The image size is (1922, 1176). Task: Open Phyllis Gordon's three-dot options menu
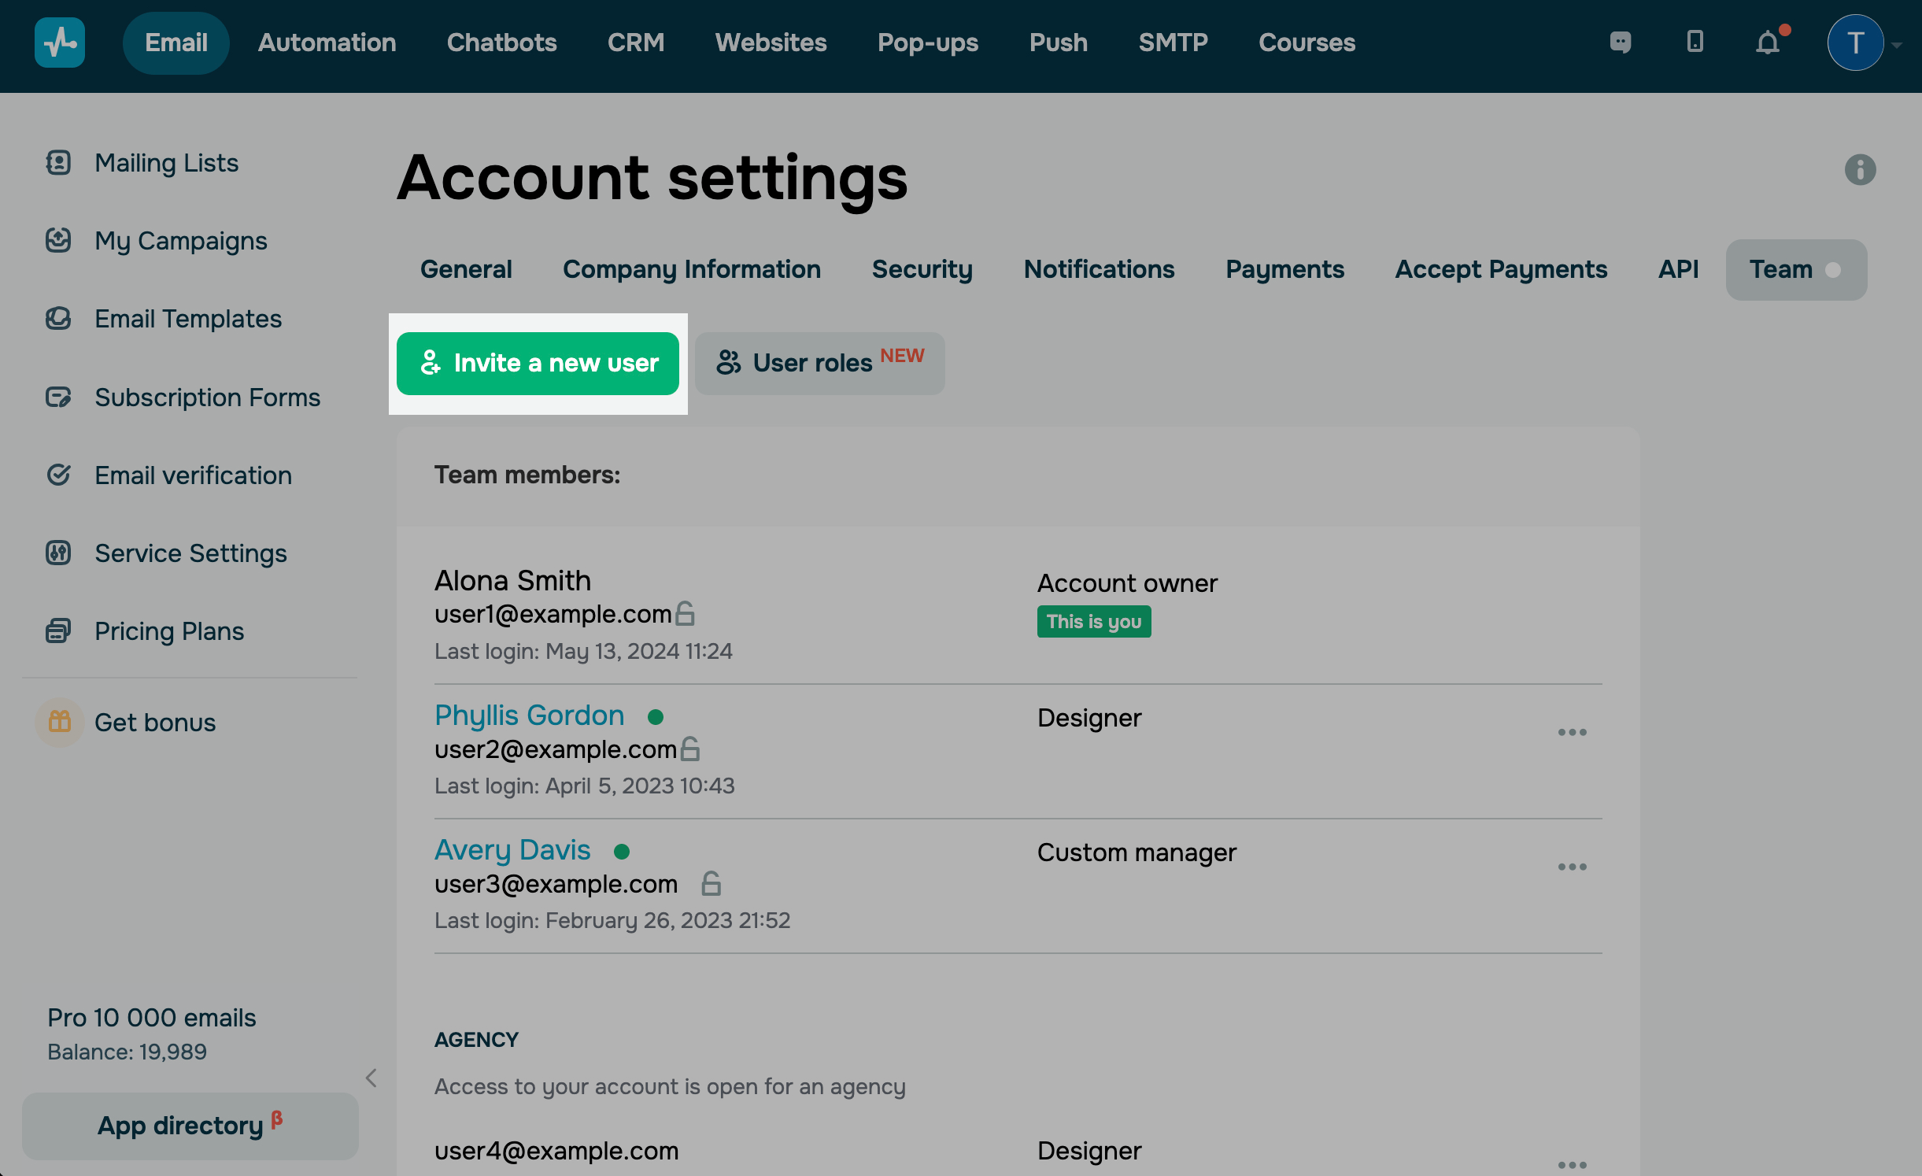click(x=1572, y=732)
